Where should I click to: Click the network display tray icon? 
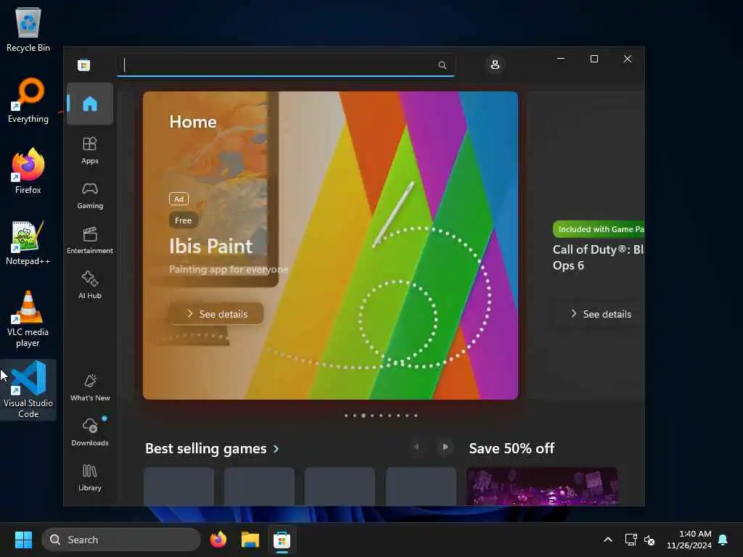click(x=631, y=540)
